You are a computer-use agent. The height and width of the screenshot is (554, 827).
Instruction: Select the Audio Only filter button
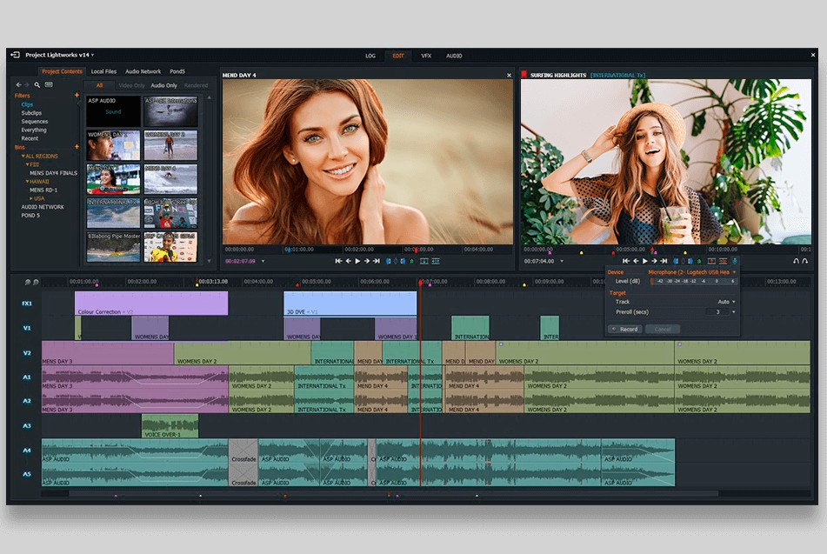163,85
